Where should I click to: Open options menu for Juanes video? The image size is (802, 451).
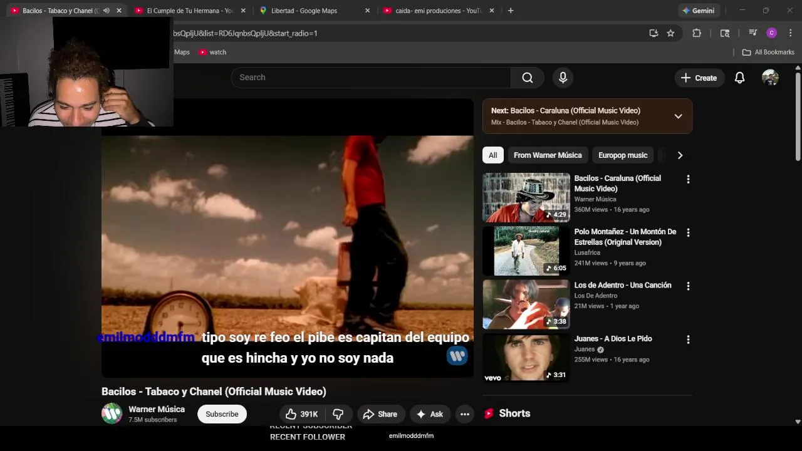coord(688,340)
